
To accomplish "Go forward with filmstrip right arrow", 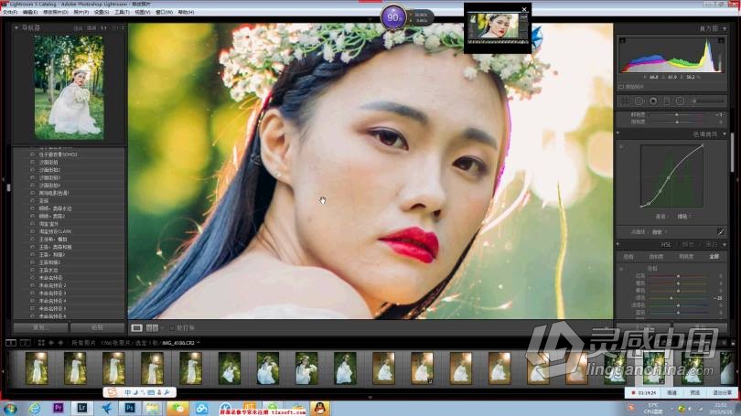I will tap(60, 342).
